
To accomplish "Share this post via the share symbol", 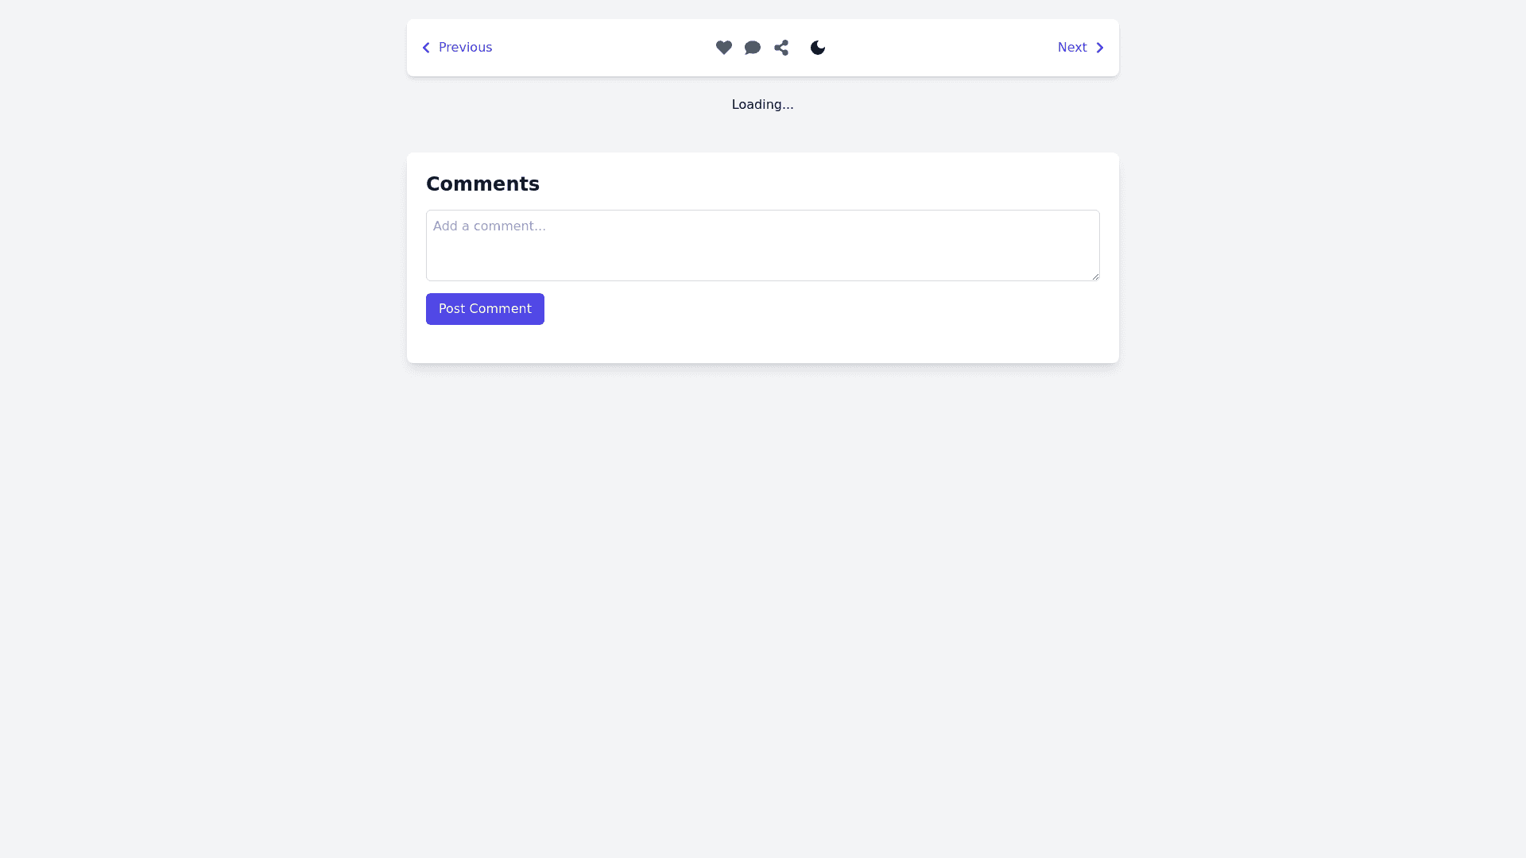I will coord(781,48).
